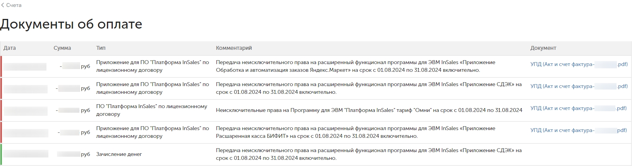Click the Тип column header
This screenshot has width=632, height=166.
click(101, 48)
